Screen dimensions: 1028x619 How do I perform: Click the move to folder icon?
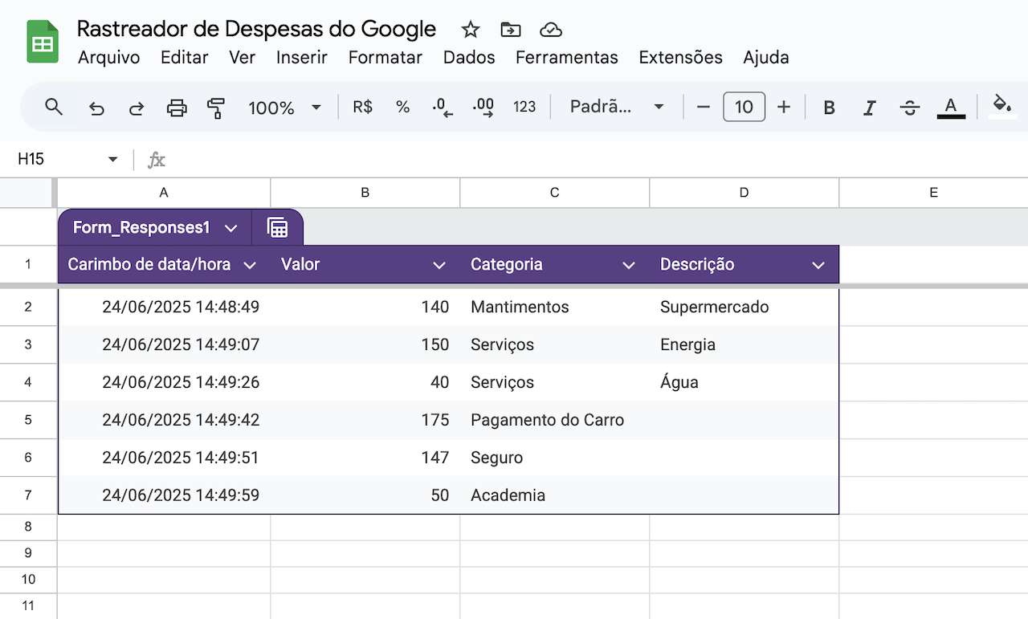[510, 30]
